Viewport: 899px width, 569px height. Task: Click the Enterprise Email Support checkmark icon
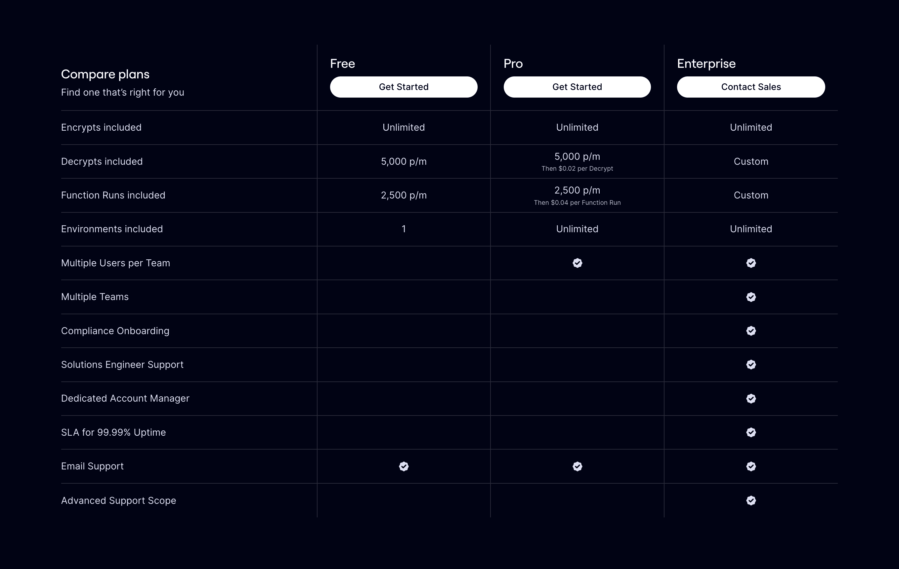click(751, 466)
